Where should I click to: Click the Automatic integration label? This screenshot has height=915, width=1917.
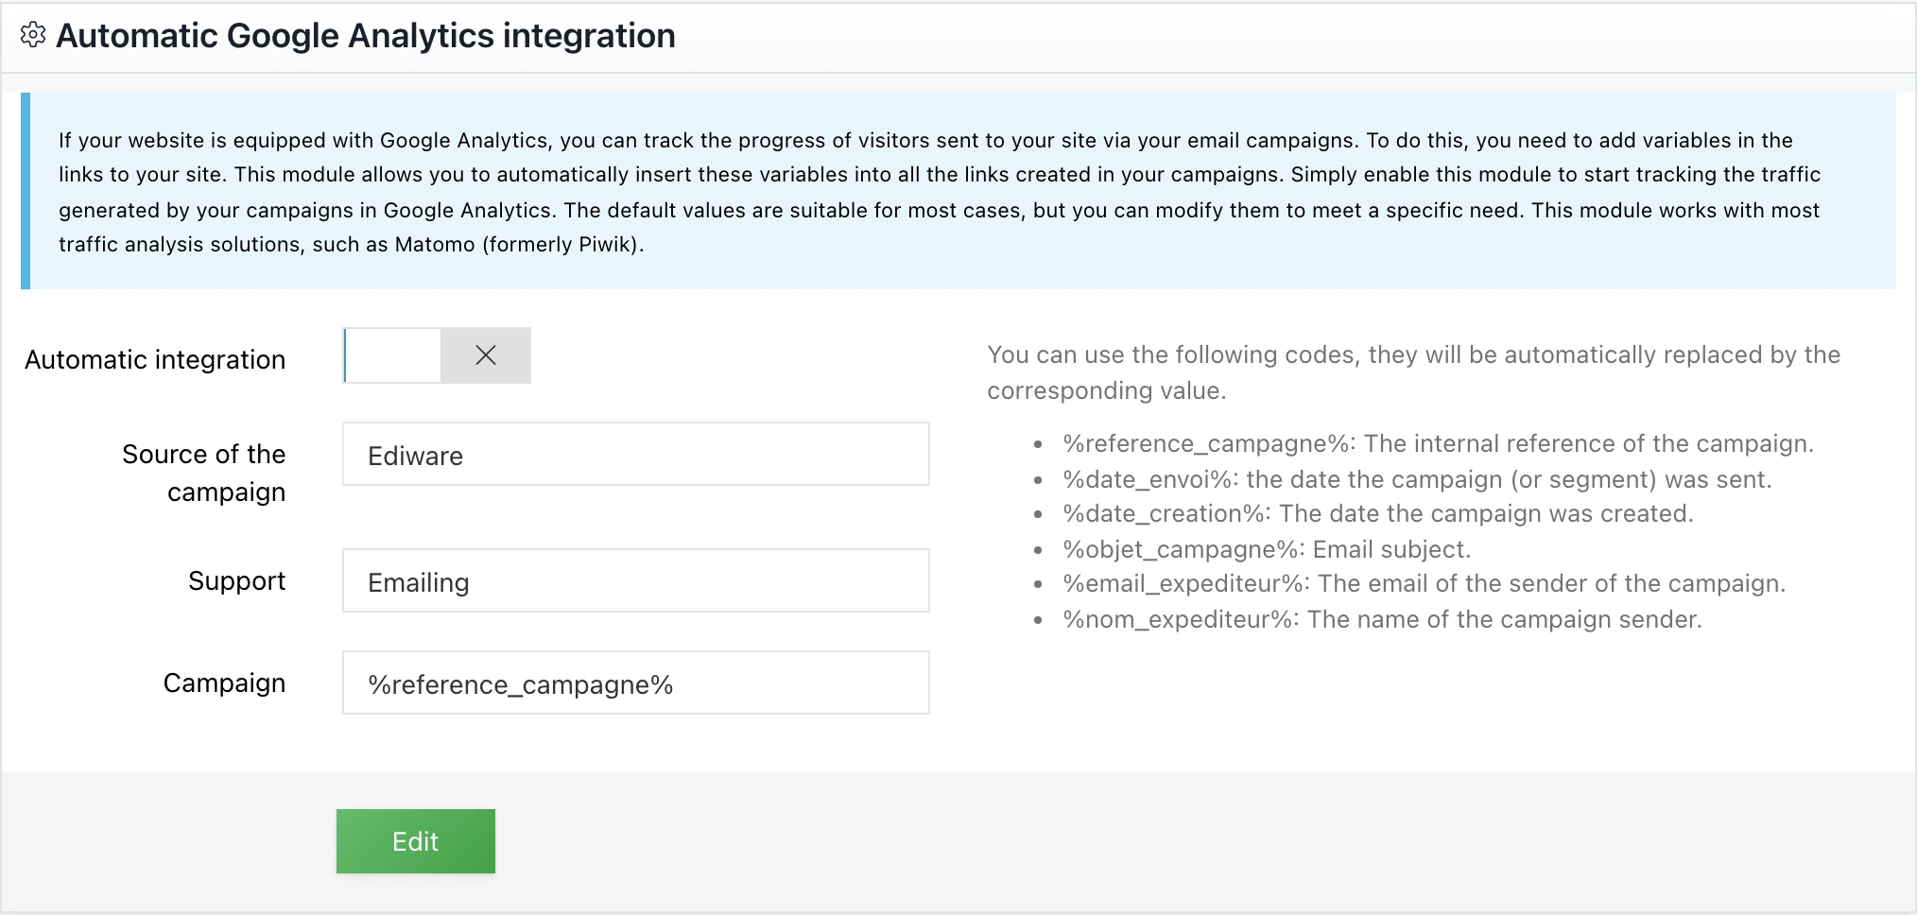tap(154, 359)
